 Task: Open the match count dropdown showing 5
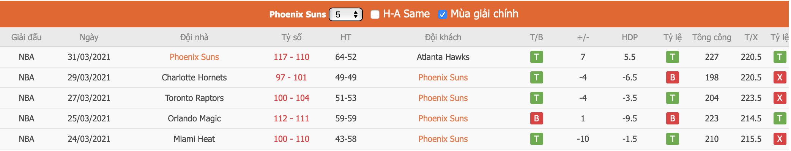345,14
